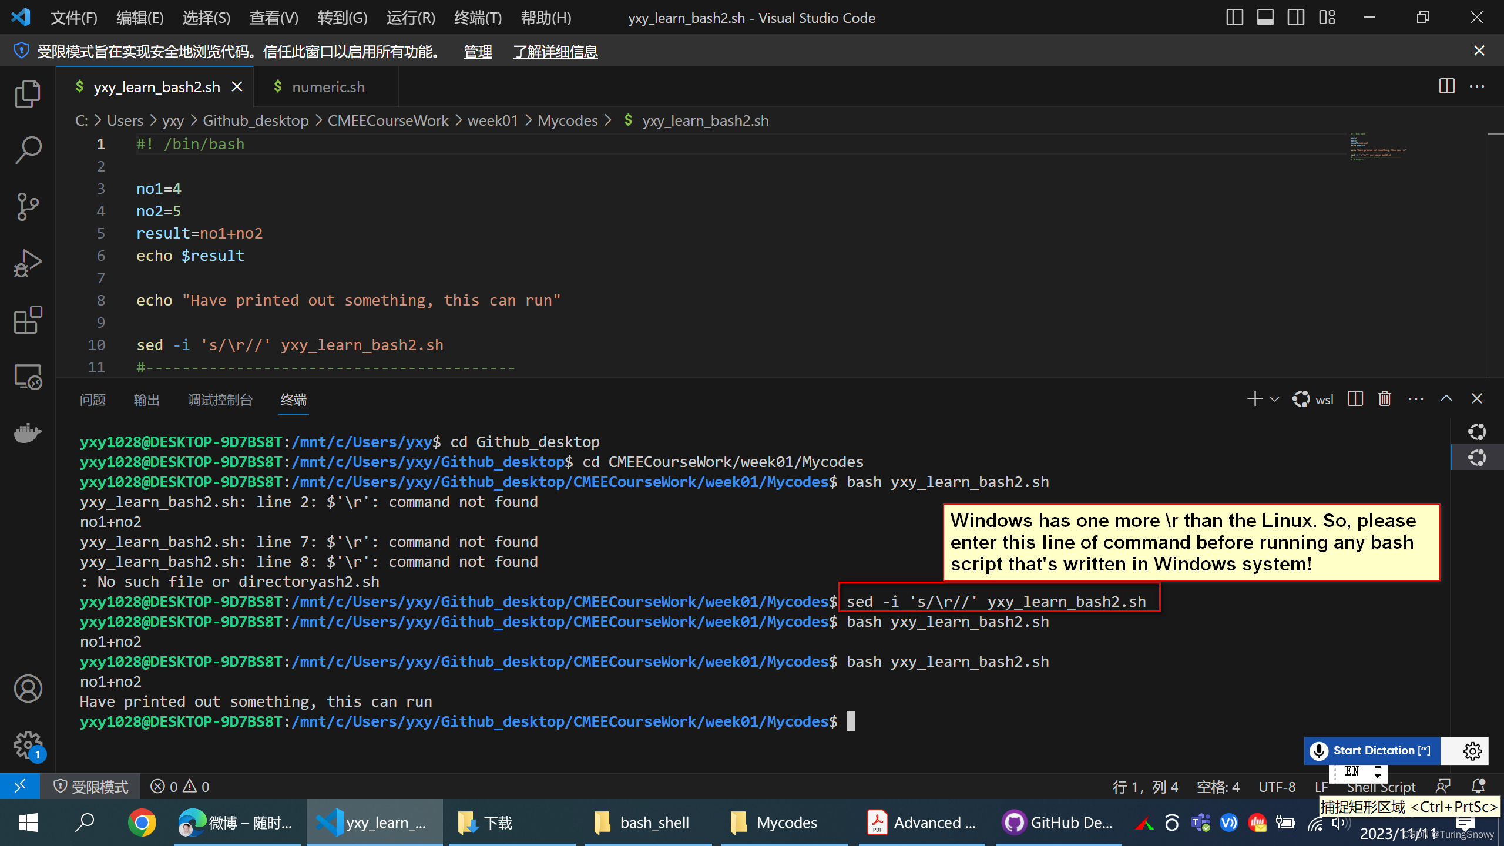The image size is (1504, 846).
Task: Open the Extensions view
Action: [28, 320]
